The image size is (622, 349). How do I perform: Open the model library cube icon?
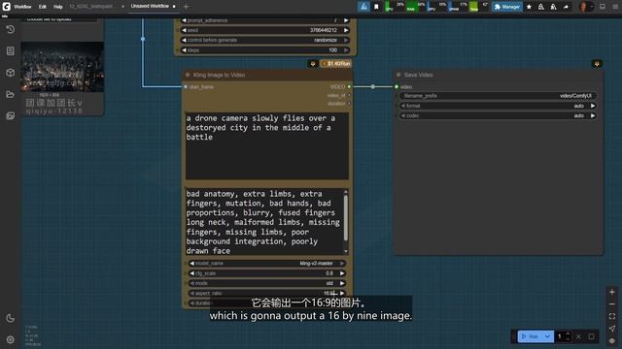[x=11, y=73]
